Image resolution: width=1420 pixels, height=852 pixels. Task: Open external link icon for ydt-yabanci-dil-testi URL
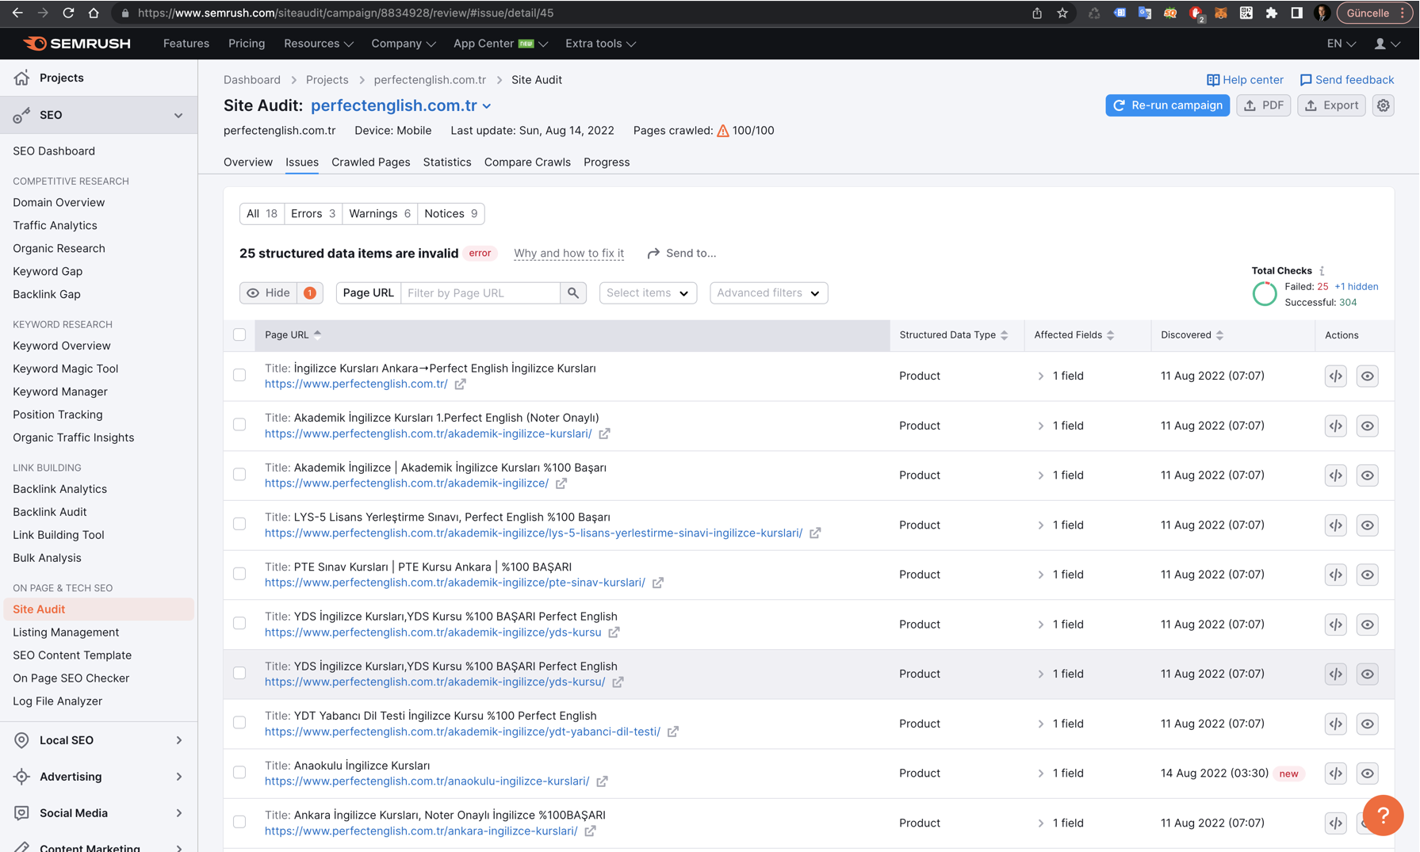pos(672,732)
